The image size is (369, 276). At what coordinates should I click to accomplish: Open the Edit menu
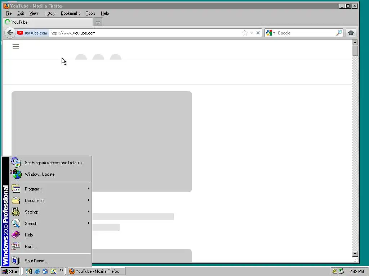click(21, 13)
